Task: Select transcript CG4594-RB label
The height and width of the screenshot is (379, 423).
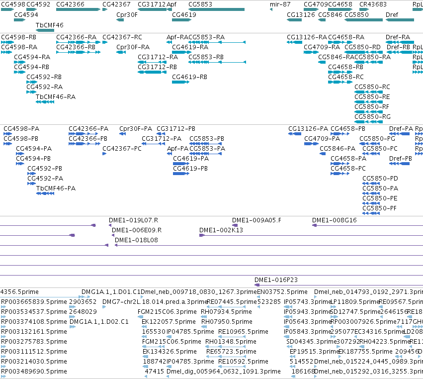Action: click(31, 67)
